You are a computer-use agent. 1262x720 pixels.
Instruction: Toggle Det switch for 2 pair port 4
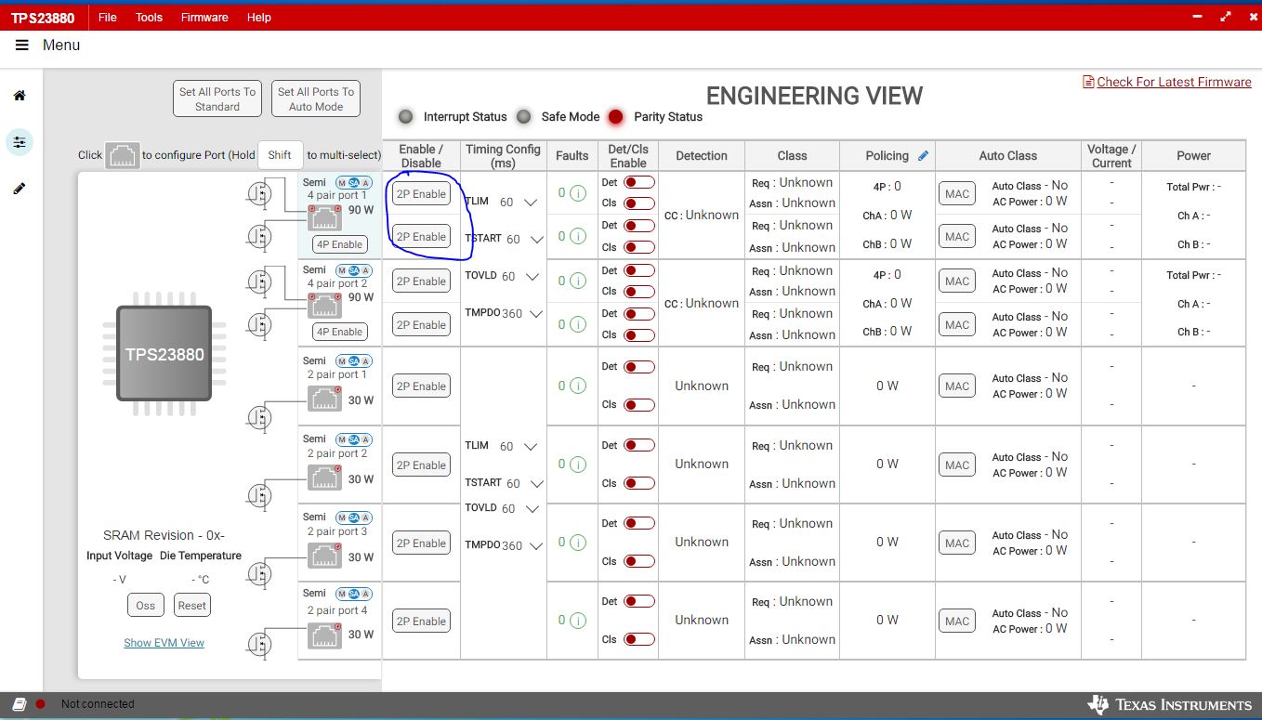click(639, 601)
